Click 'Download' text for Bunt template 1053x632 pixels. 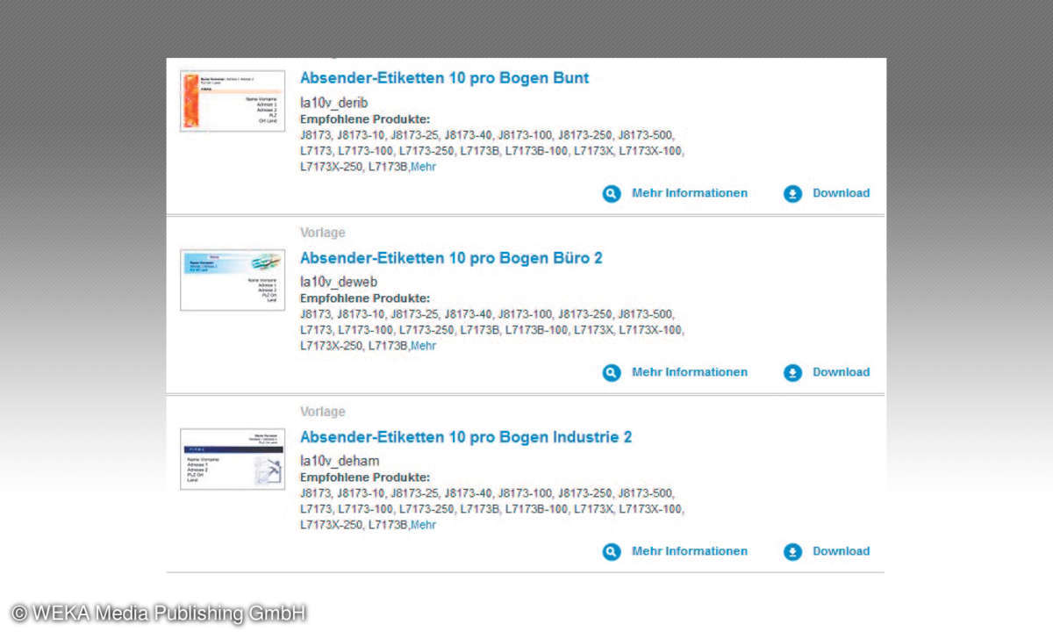click(x=841, y=193)
